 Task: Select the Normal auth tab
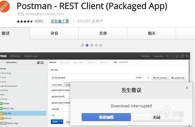point(53,62)
